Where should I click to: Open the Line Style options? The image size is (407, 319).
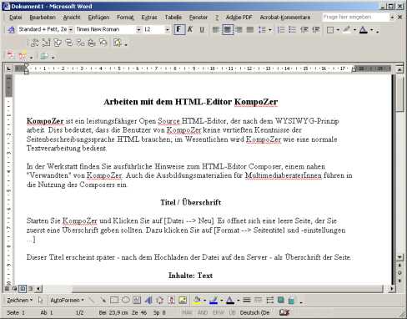(x=246, y=300)
